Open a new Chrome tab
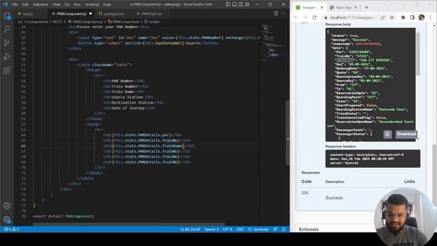This screenshot has width=437, height=246. (x=367, y=8)
